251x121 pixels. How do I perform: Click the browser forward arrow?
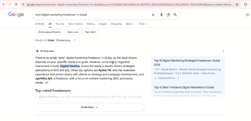pyautogui.click(x=10, y=4)
